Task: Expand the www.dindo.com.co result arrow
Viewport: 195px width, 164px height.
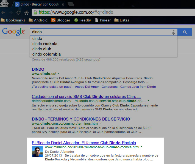Action: click(x=101, y=123)
